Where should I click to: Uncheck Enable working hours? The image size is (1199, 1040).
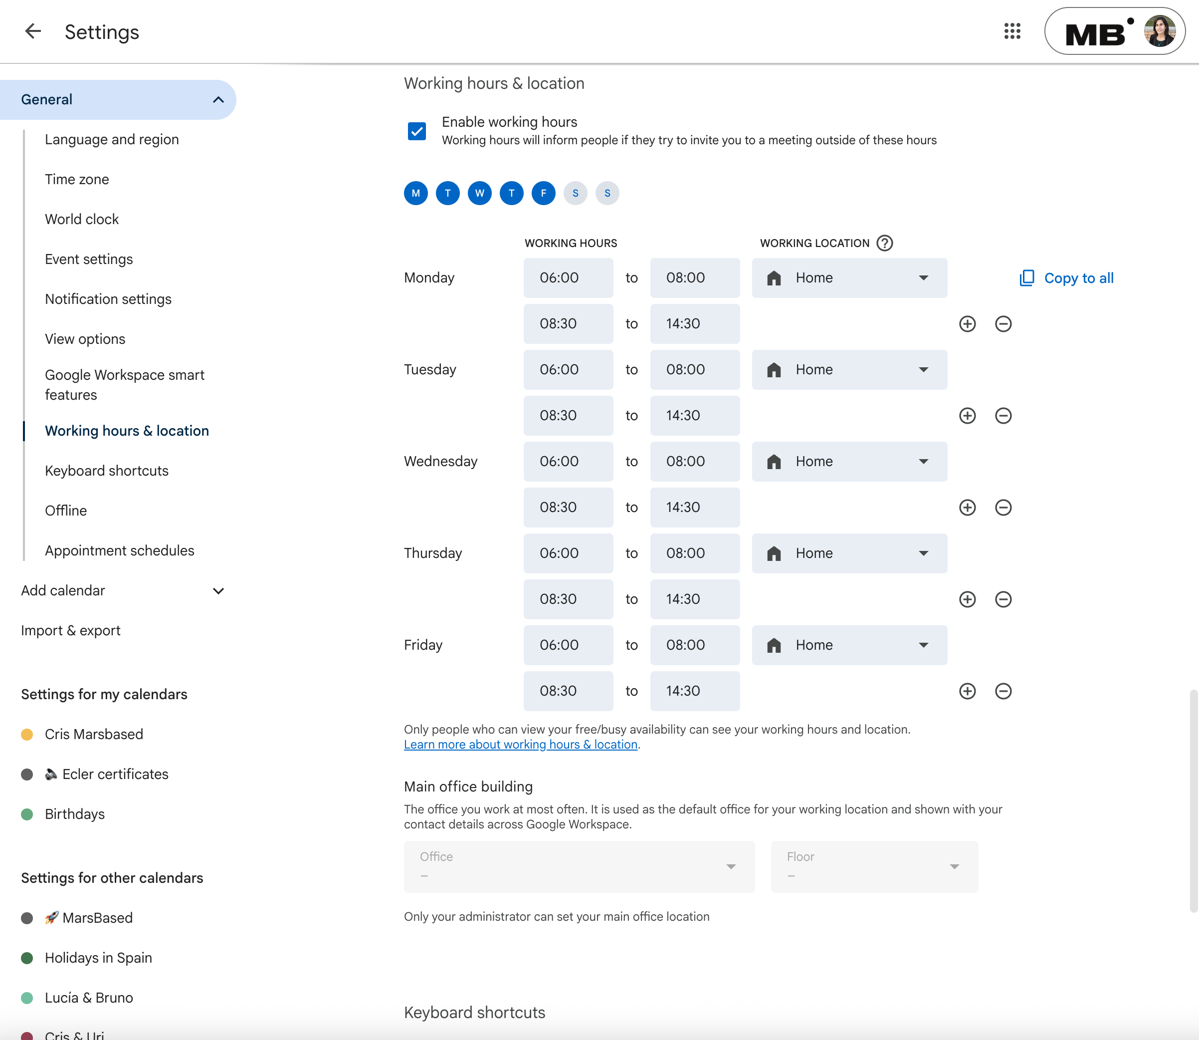(416, 131)
